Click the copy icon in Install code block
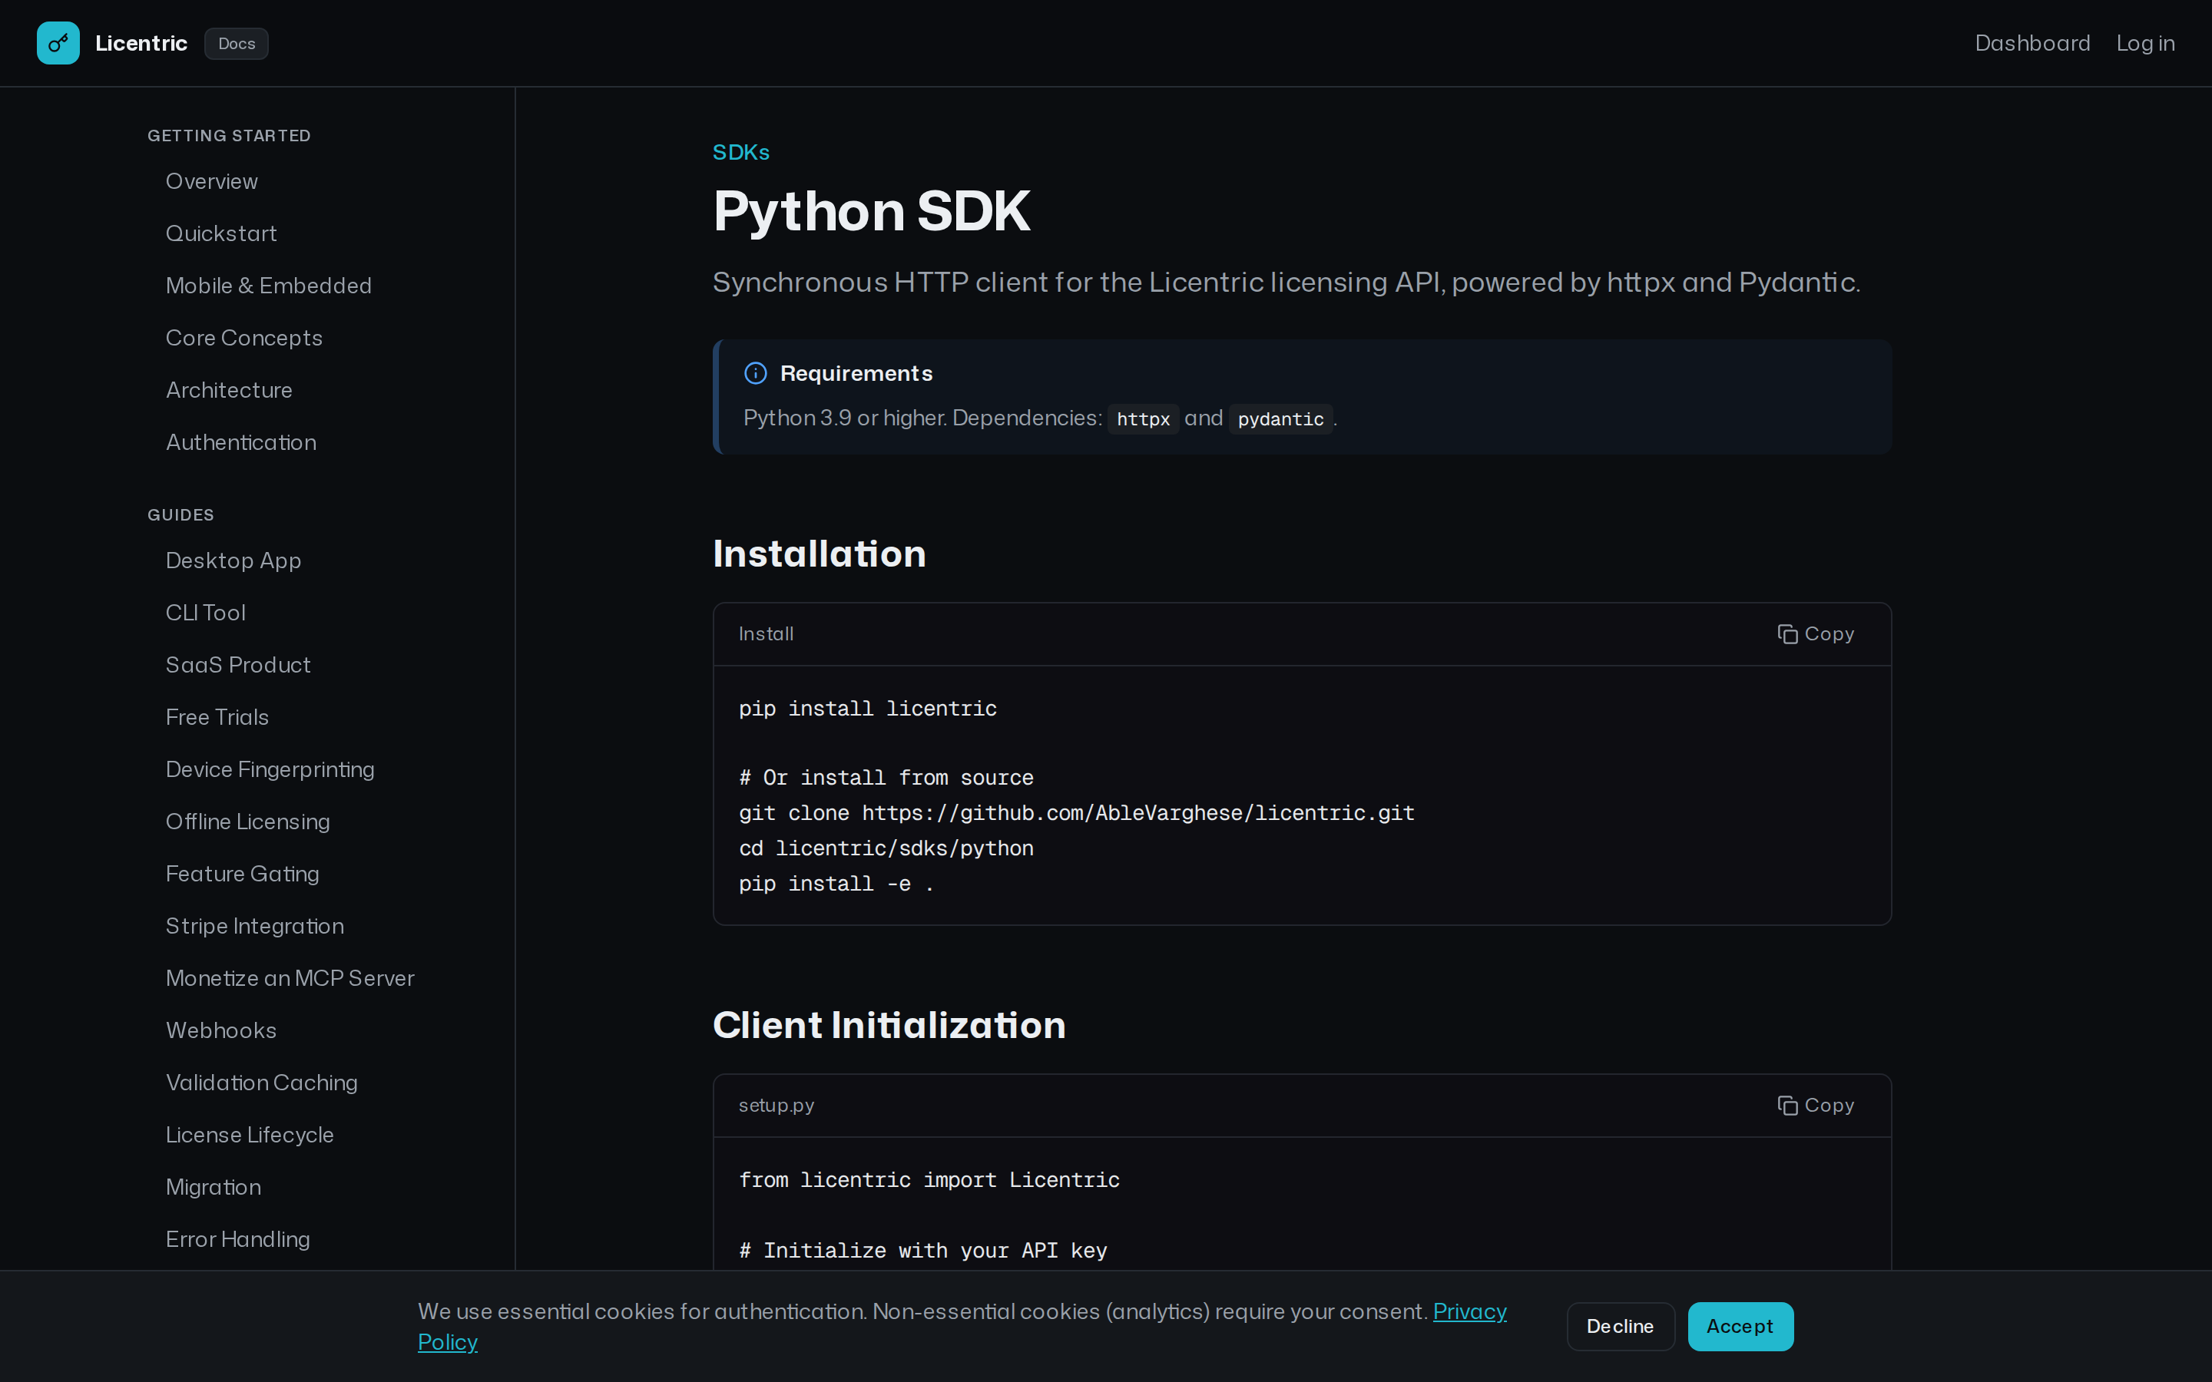 coord(1787,634)
